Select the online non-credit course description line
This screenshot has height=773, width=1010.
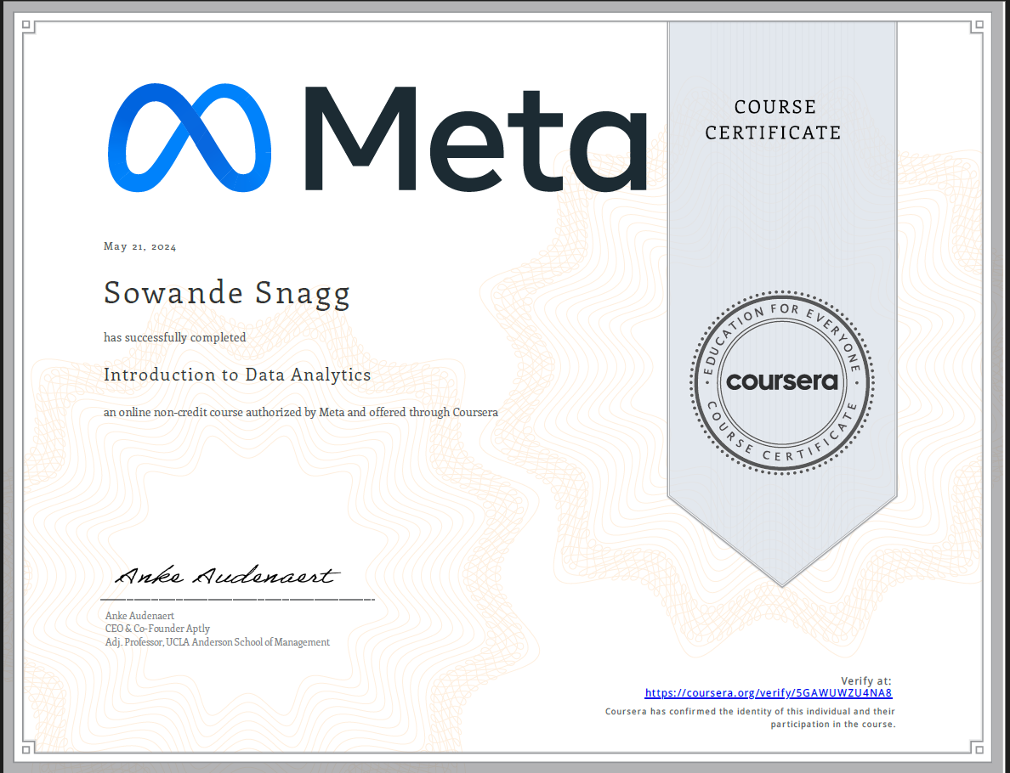pyautogui.click(x=301, y=413)
